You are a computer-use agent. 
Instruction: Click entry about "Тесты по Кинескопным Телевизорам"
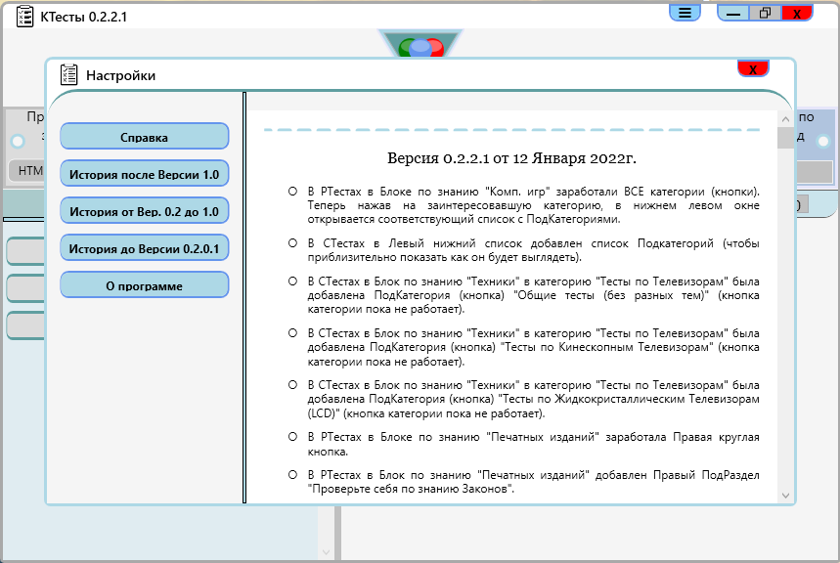click(533, 347)
